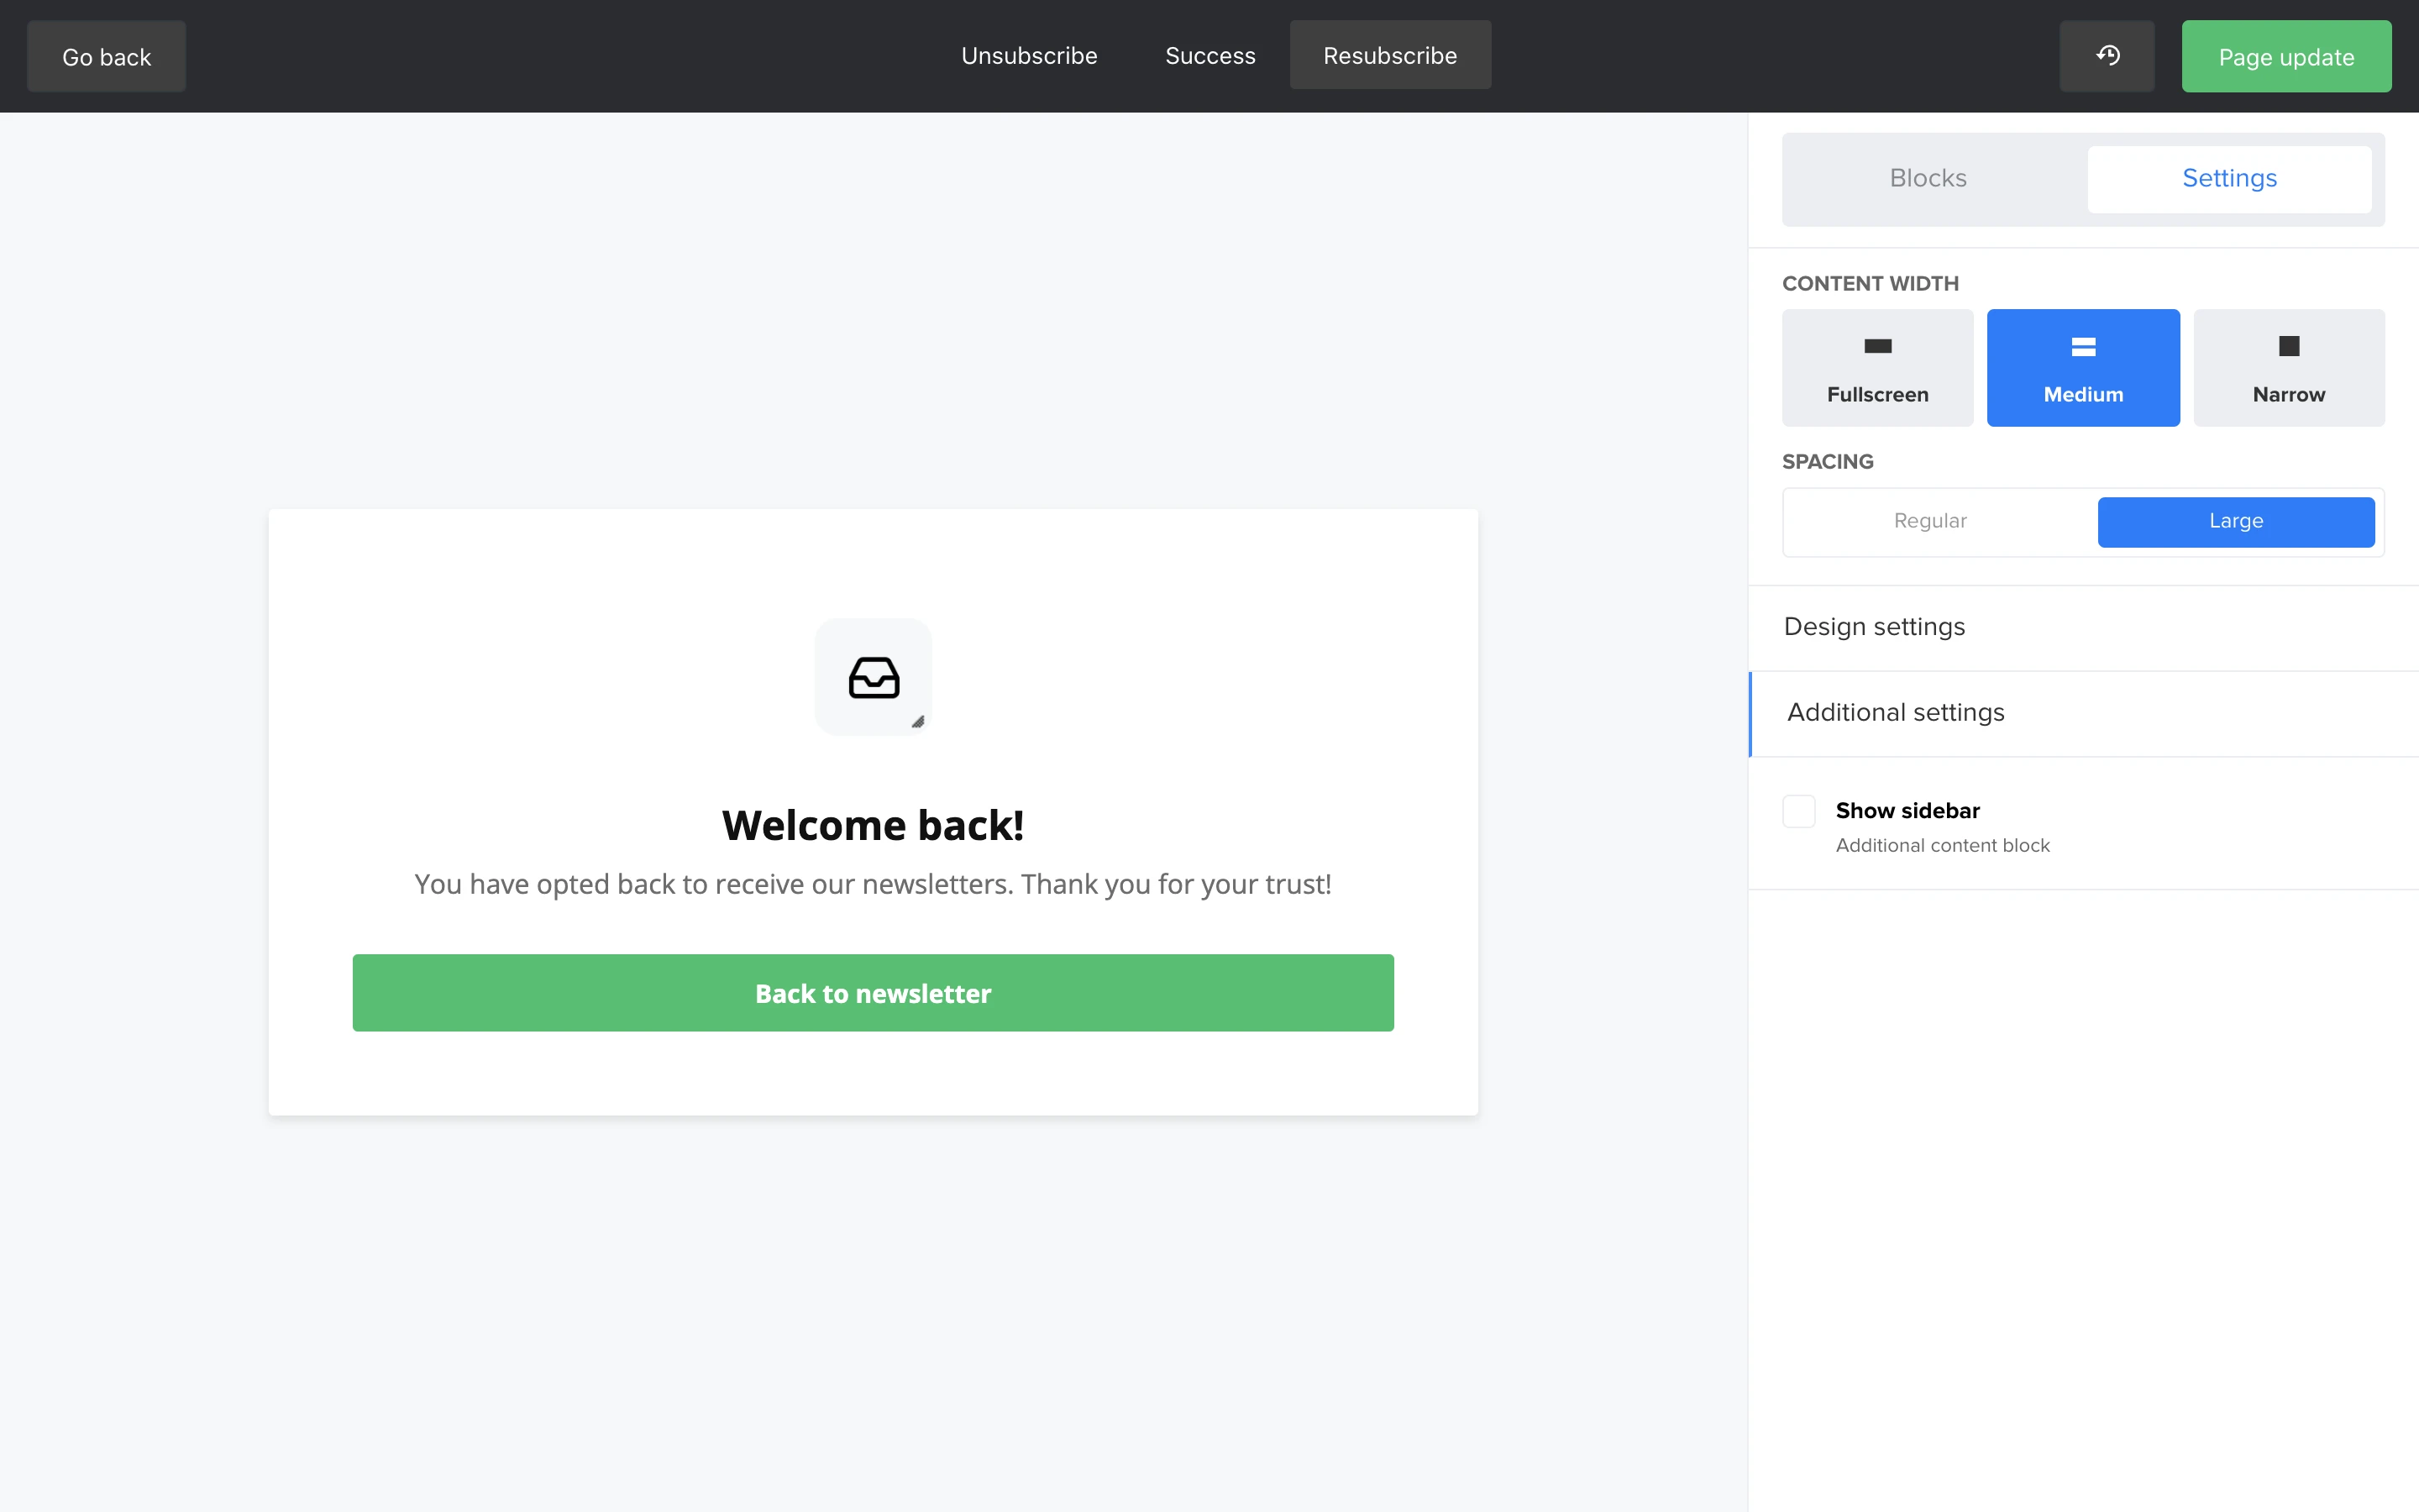The width and height of the screenshot is (2419, 1512).
Task: Enable the Show sidebar checkbox
Action: pyautogui.click(x=1798, y=811)
